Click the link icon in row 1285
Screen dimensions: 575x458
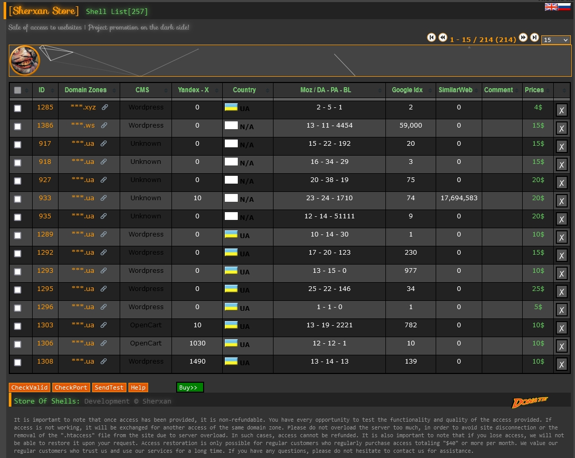pos(105,107)
